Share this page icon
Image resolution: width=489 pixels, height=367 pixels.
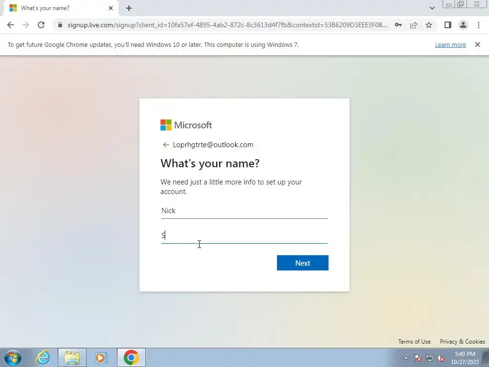414,25
